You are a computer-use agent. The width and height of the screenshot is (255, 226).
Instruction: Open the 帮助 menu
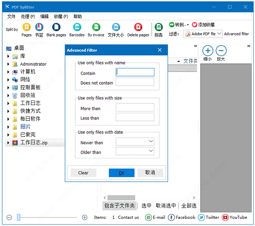78,17
